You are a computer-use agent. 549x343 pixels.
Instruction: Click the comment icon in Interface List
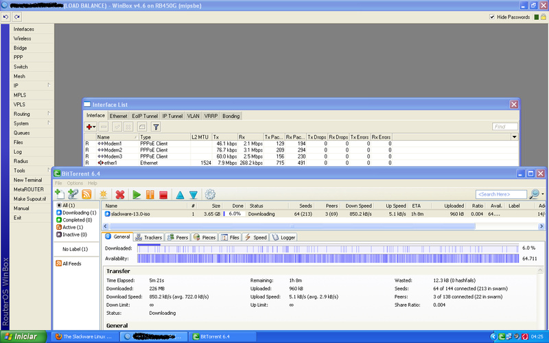(142, 127)
